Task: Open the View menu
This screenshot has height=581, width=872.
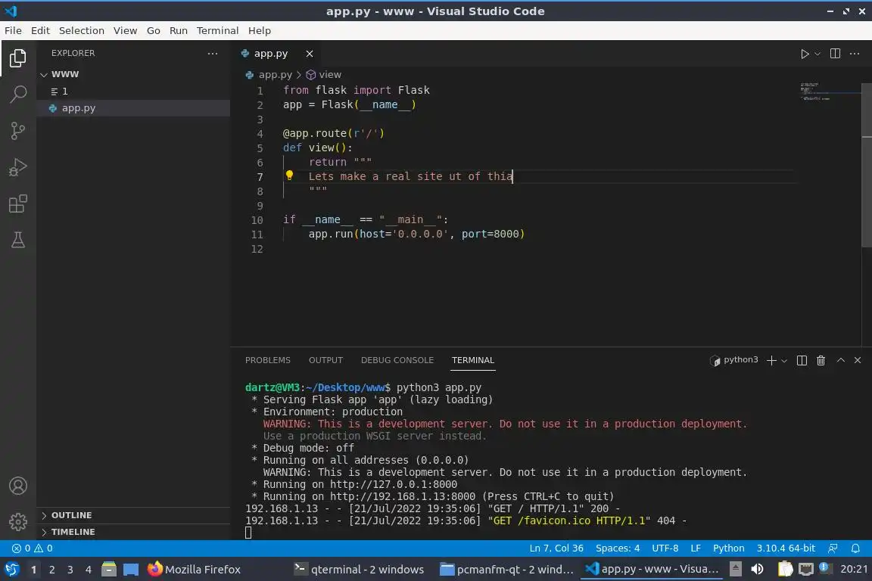Action: (x=125, y=30)
